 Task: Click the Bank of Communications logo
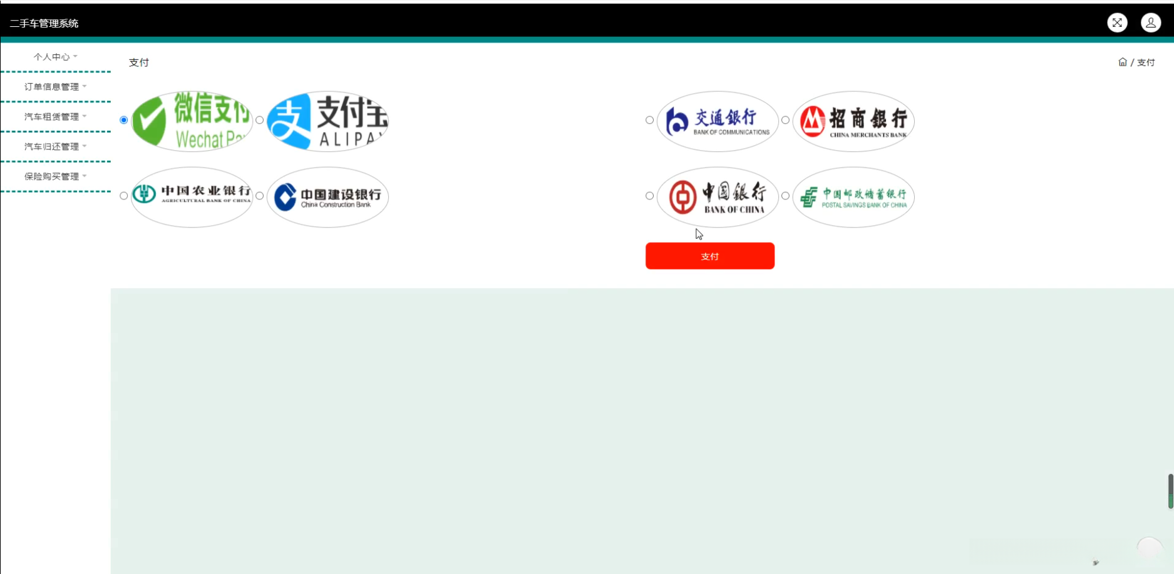click(x=718, y=121)
